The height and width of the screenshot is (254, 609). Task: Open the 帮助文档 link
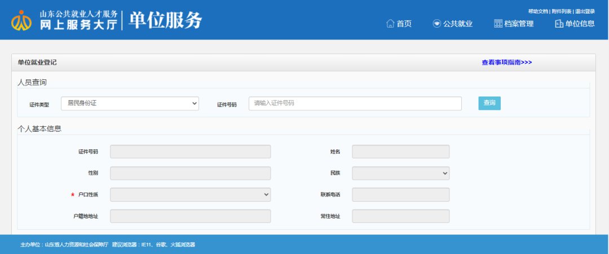click(x=538, y=11)
